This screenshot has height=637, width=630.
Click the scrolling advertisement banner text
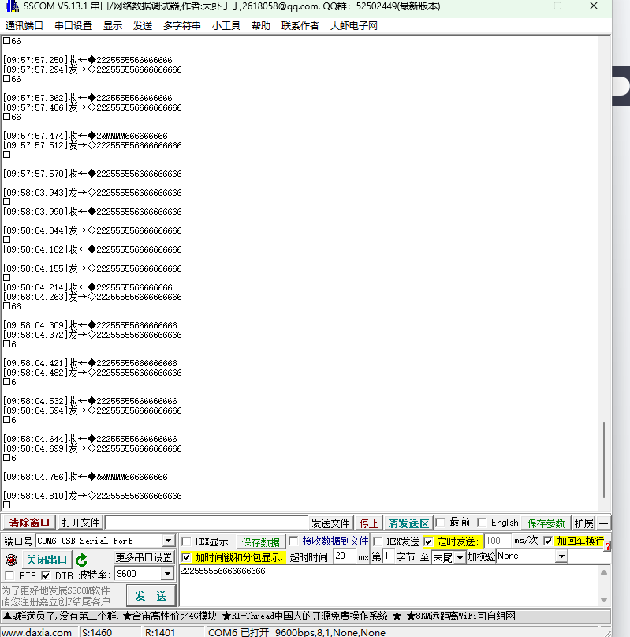click(x=259, y=616)
